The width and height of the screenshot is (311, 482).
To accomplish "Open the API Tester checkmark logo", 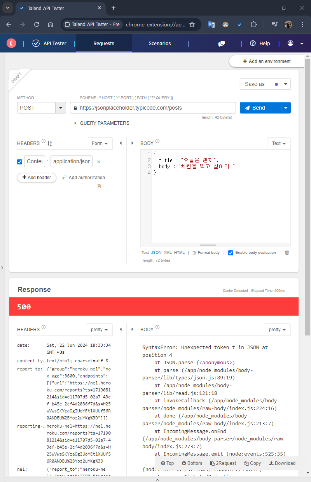I will [x=36, y=44].
